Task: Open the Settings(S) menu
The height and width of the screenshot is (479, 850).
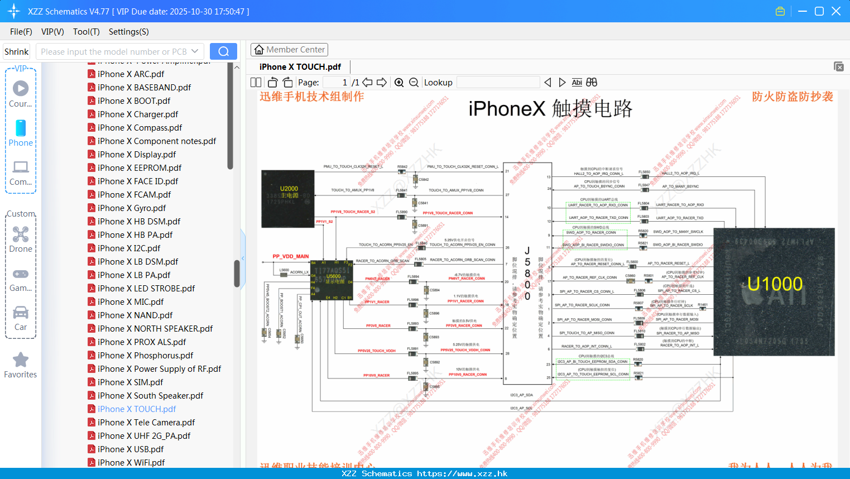Action: pyautogui.click(x=129, y=32)
